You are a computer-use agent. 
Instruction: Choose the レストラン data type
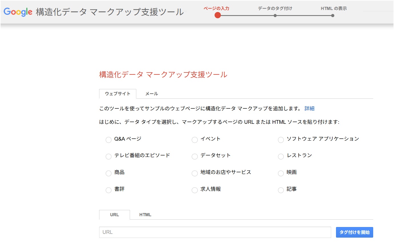(281, 157)
